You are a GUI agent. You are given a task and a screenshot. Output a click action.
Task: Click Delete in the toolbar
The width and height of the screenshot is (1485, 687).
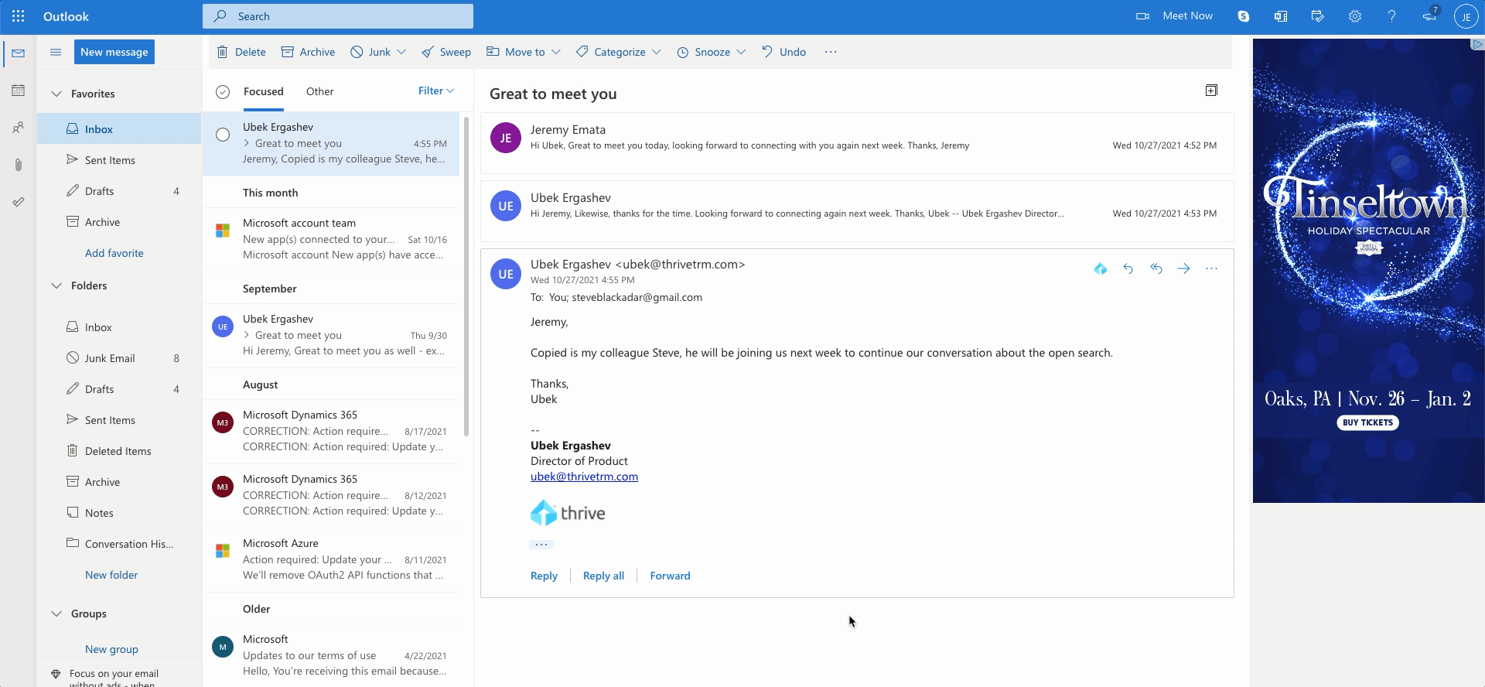[x=241, y=52]
